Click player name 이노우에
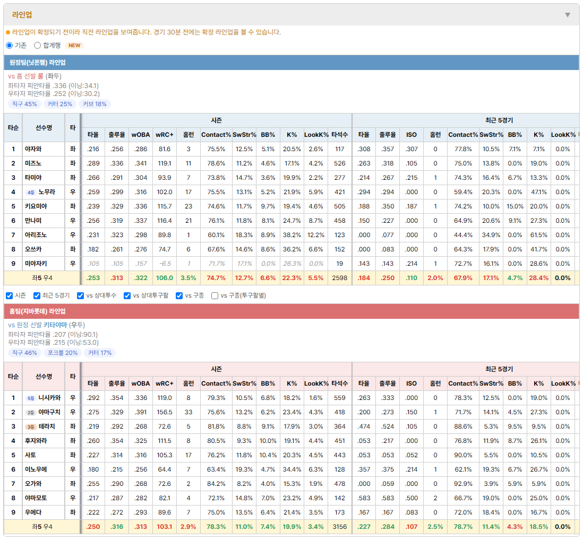Screen dimensions: 583x540 click(x=36, y=469)
